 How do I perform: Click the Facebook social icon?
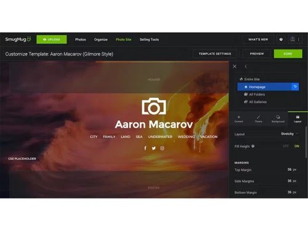pos(145,148)
